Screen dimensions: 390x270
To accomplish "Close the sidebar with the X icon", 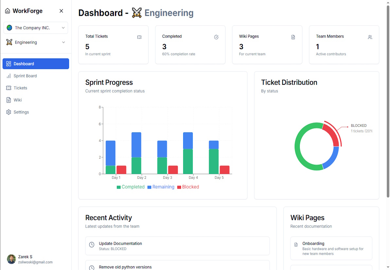I will tap(61, 11).
